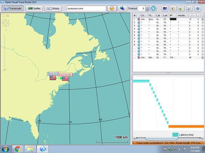This screenshot has height=153, width=205.
Task: Zoom in the map with the plus control
Action: 6,30
